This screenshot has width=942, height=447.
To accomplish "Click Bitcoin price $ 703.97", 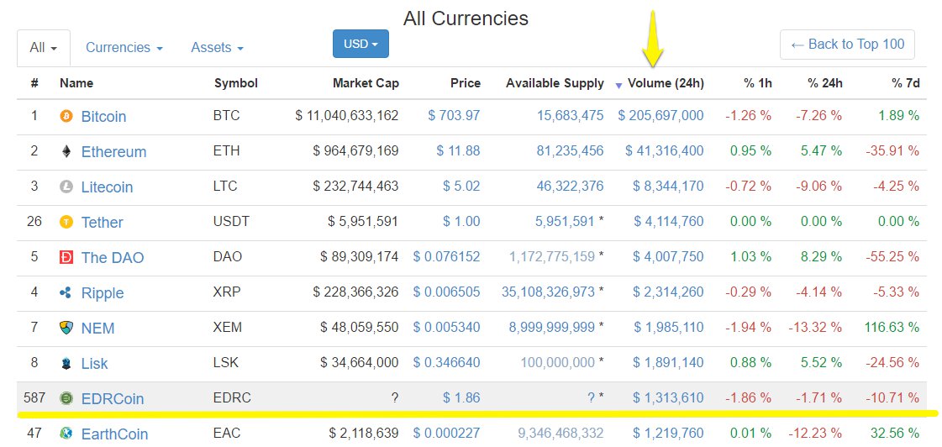I will tap(454, 115).
